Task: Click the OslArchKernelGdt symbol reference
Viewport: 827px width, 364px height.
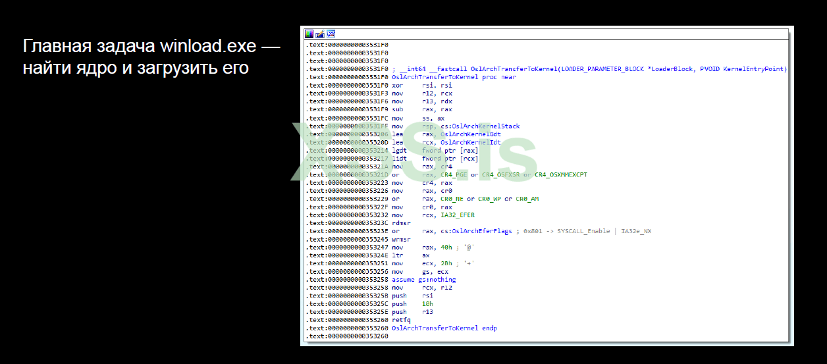Action: tap(472, 134)
